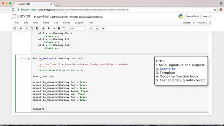Click the Weekday.Tues expect line
This screenshot has width=224, height=126.
(60, 91)
